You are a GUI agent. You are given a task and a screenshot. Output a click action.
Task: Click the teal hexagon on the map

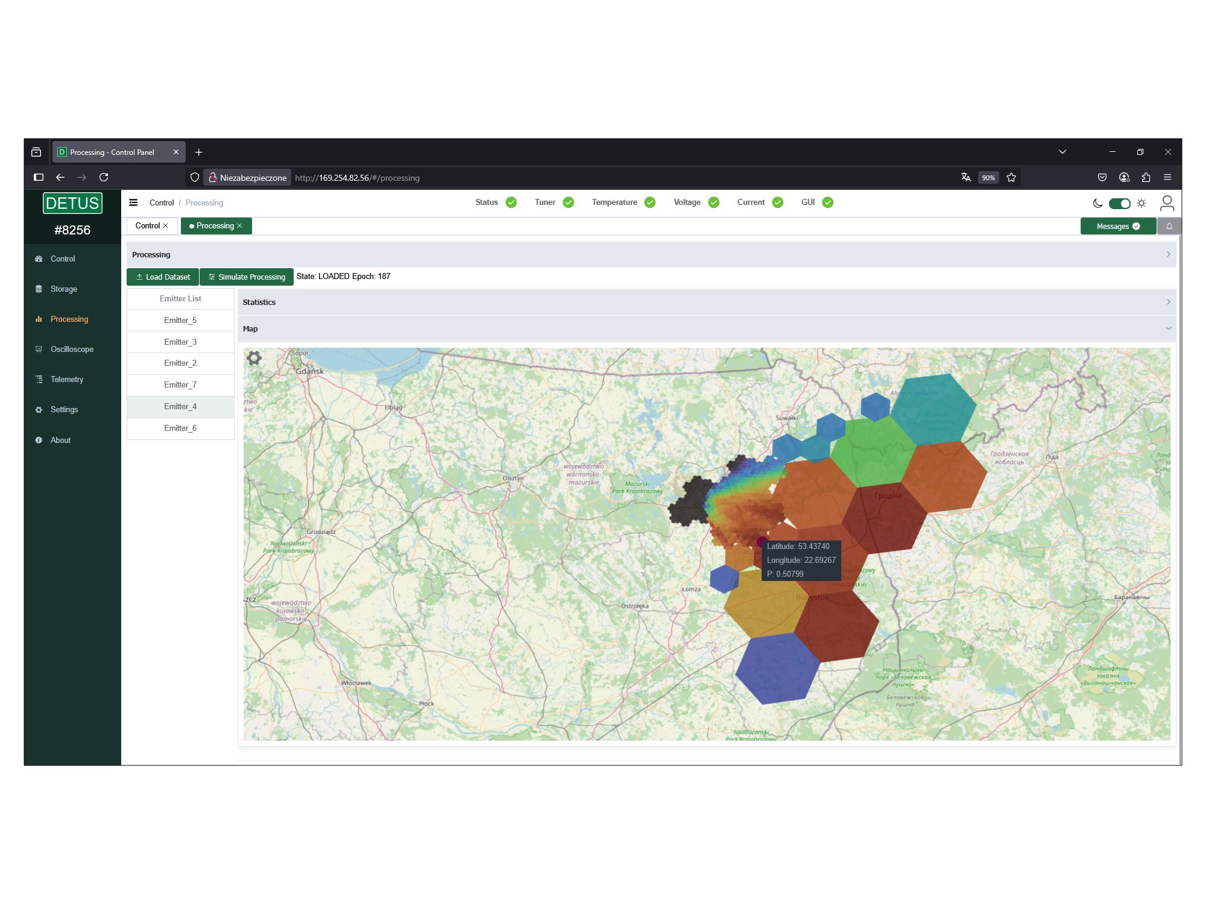[x=933, y=409]
